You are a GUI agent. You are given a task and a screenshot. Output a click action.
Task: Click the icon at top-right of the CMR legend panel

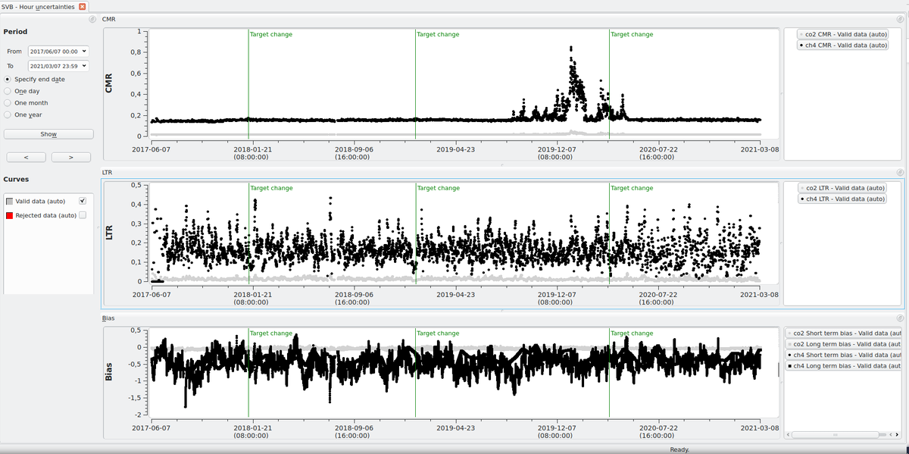pyautogui.click(x=899, y=19)
